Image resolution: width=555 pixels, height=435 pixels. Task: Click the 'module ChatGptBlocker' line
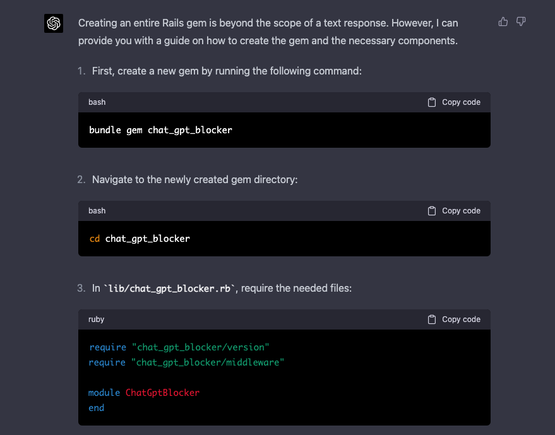[x=144, y=393]
